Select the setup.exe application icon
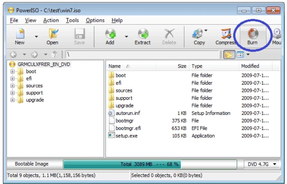The width and height of the screenshot is (287, 184). tap(111, 135)
